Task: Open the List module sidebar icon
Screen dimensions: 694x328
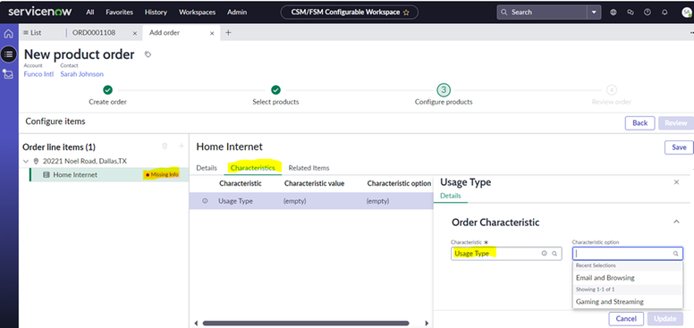Action: 8,54
